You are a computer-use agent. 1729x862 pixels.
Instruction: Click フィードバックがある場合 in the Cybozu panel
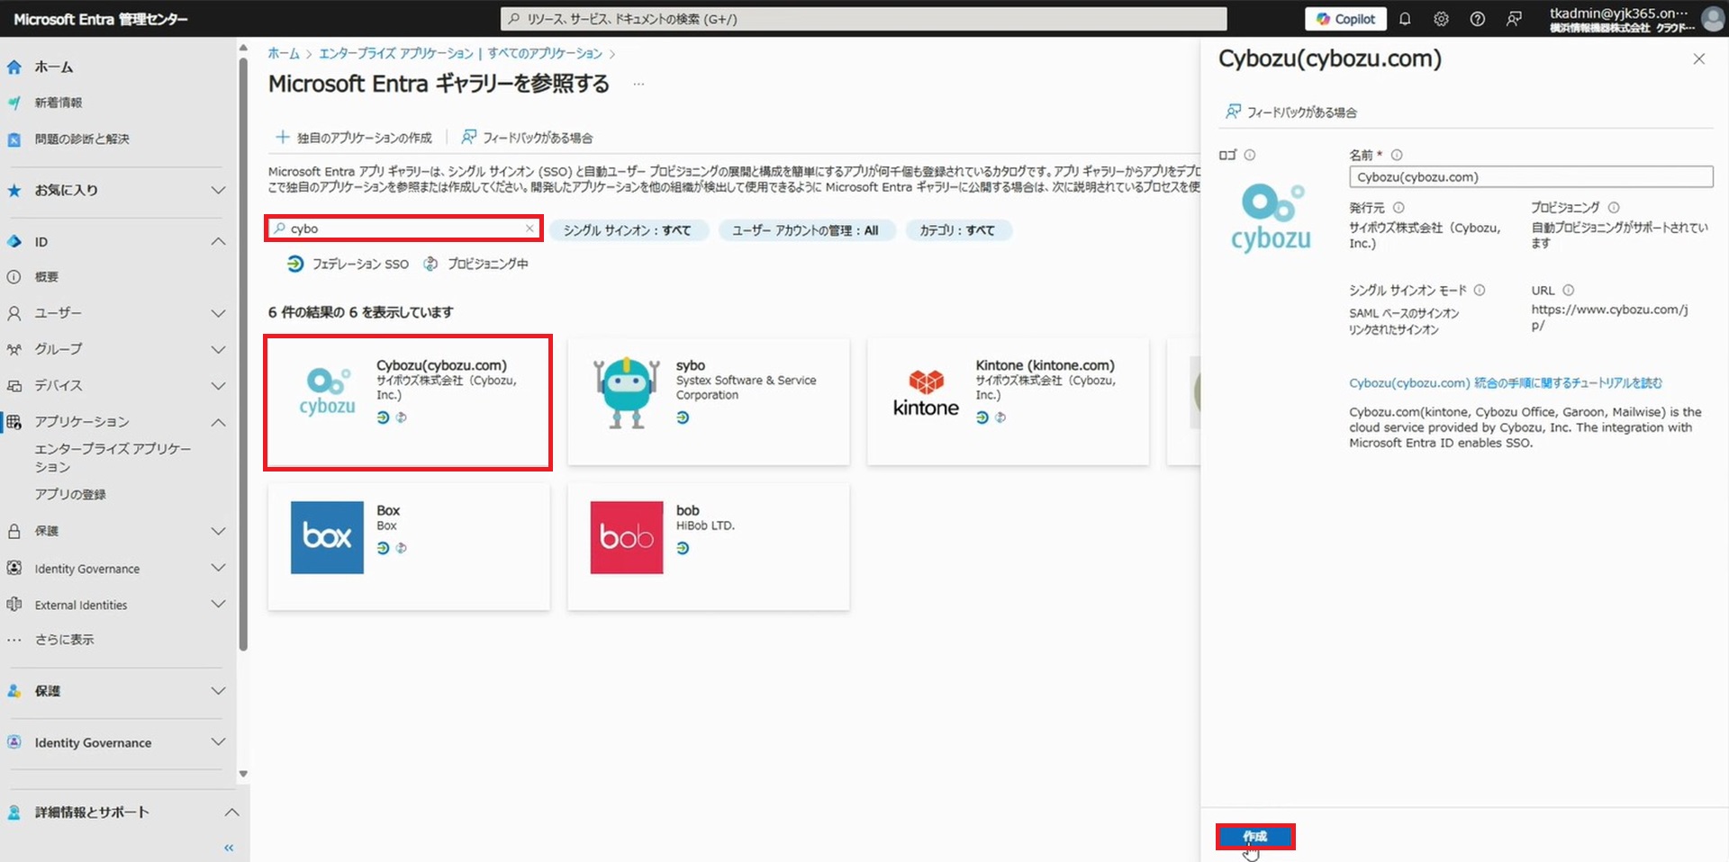tap(1291, 112)
